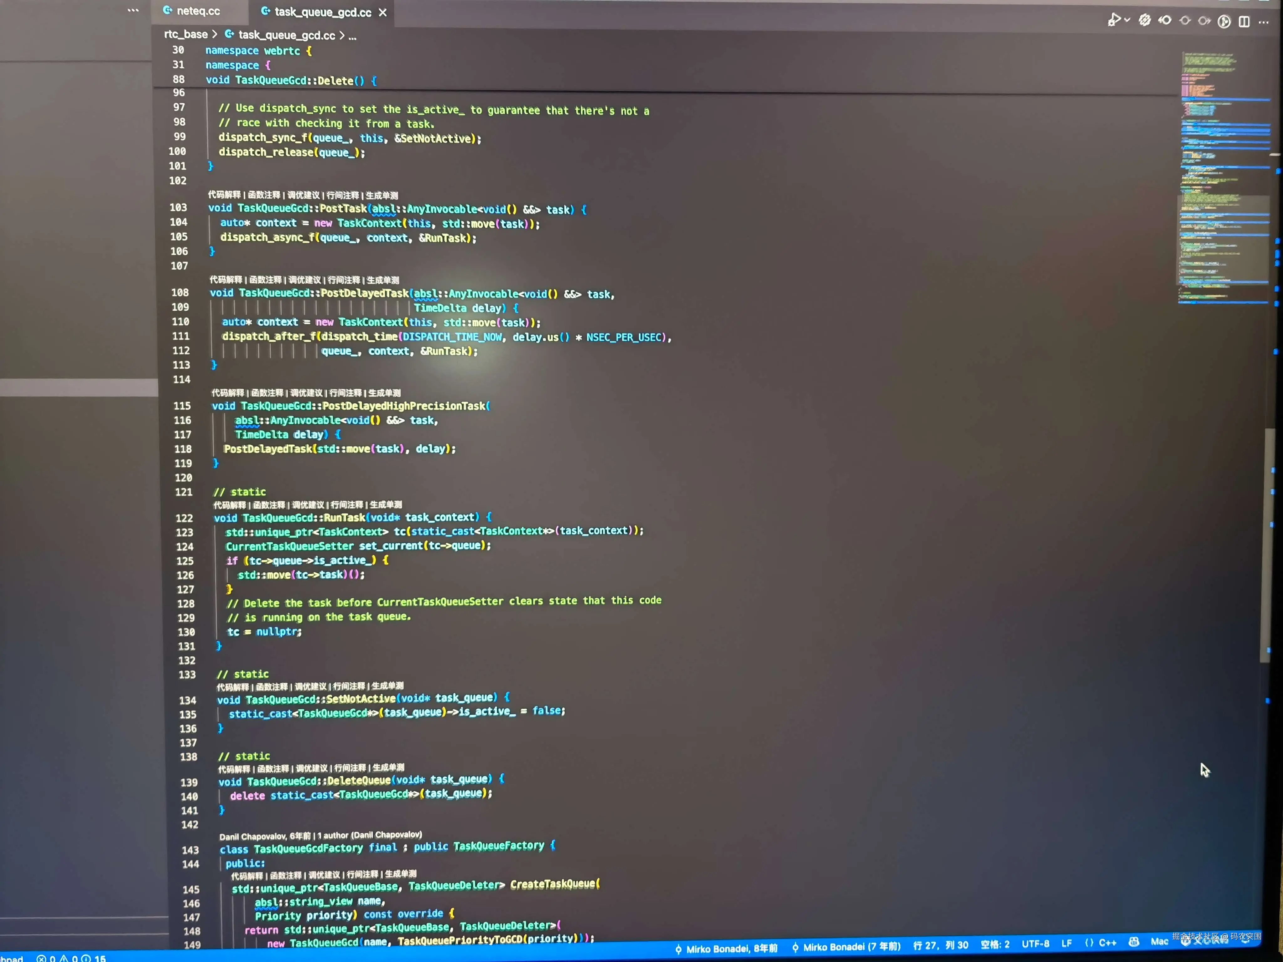Switch to the neteq.cc tab
The width and height of the screenshot is (1283, 962).
pyautogui.click(x=198, y=11)
